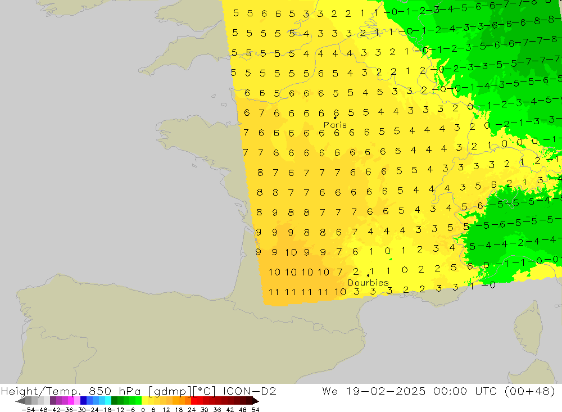
Task: Click the '30' legend scale label
Action: point(205,410)
